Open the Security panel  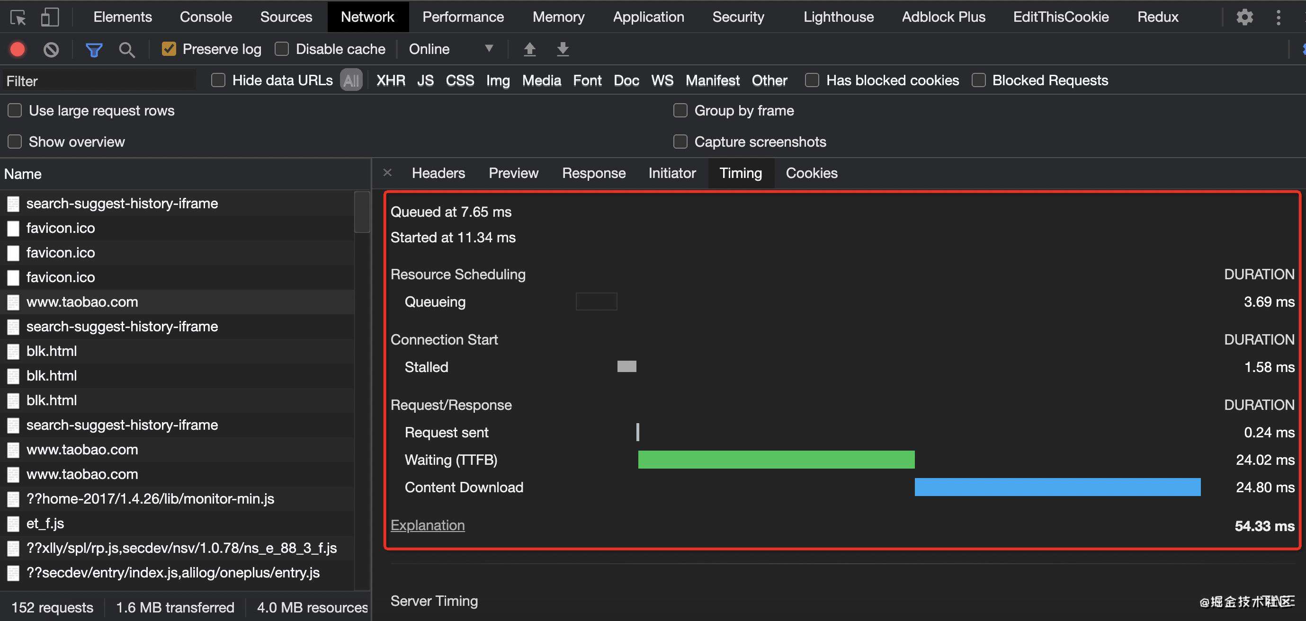point(738,17)
